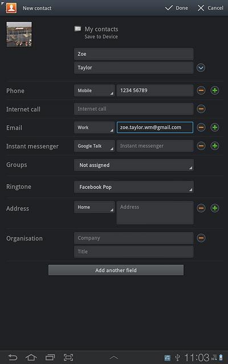Remove the Instant messenger field
Screen dimensions: 228x364
click(x=201, y=146)
